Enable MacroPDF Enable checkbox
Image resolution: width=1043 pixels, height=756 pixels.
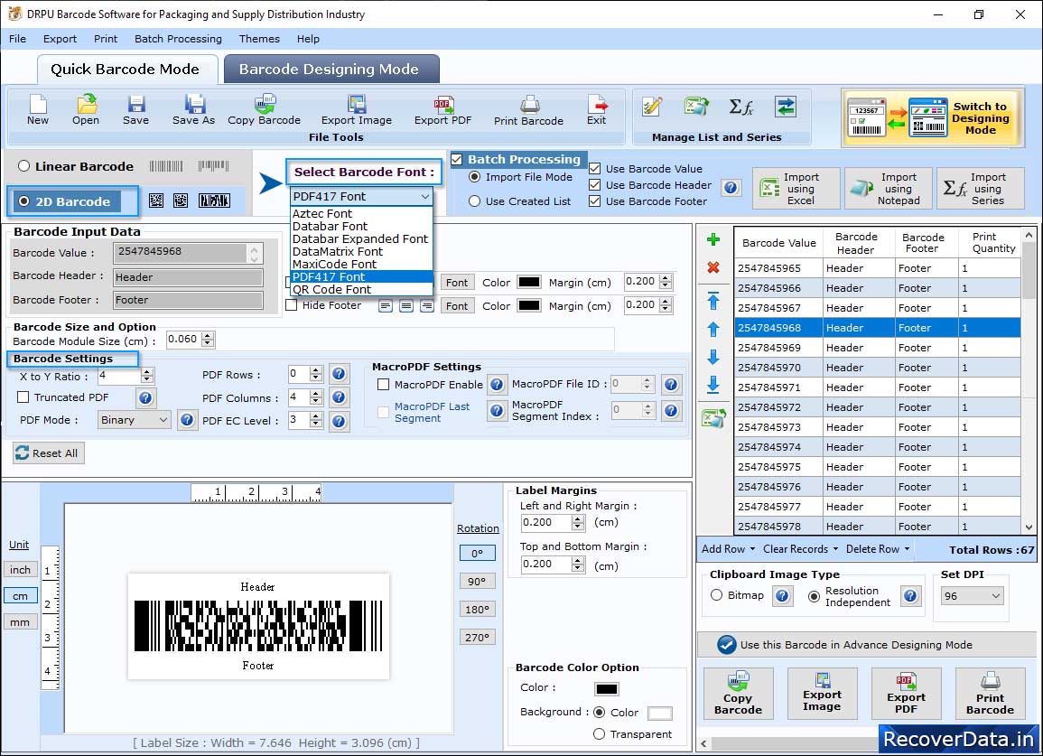[x=383, y=385]
